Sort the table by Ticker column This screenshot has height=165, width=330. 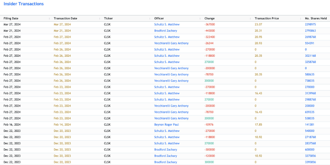coord(108,18)
